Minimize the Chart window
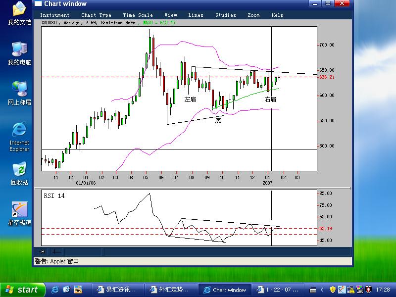Screen dimensions: 396x297 point(315,3)
